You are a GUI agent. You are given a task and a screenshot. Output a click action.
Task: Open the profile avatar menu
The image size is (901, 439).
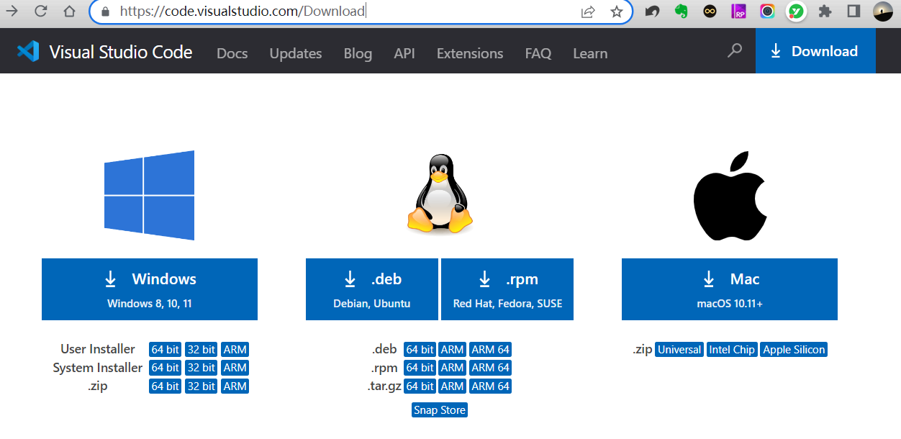[x=883, y=12]
